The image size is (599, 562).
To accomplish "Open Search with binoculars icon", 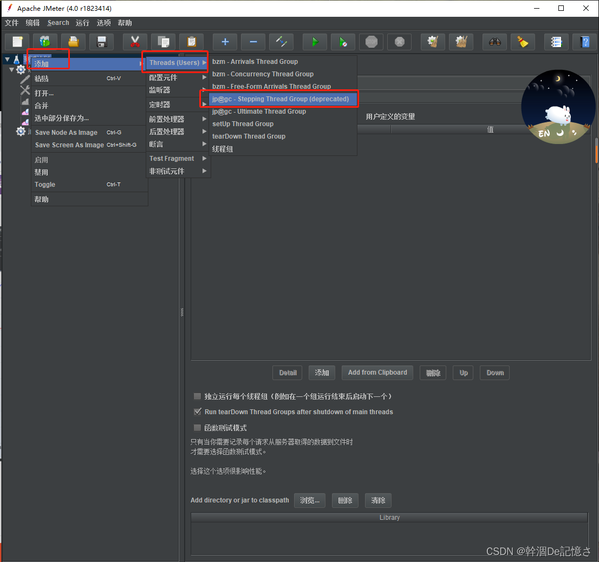I will pos(494,42).
